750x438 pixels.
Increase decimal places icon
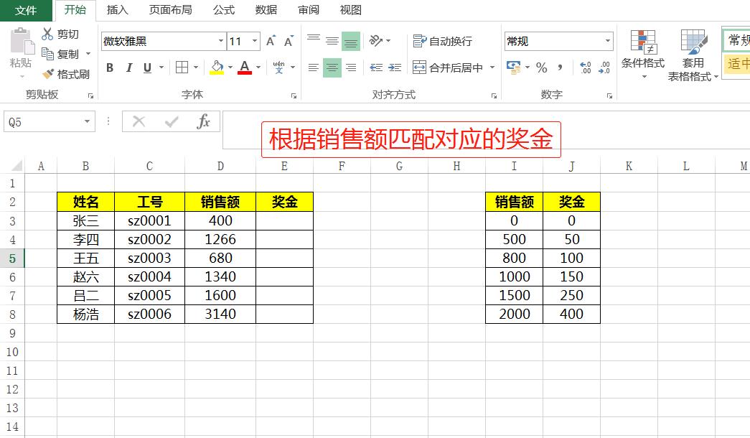click(x=585, y=67)
